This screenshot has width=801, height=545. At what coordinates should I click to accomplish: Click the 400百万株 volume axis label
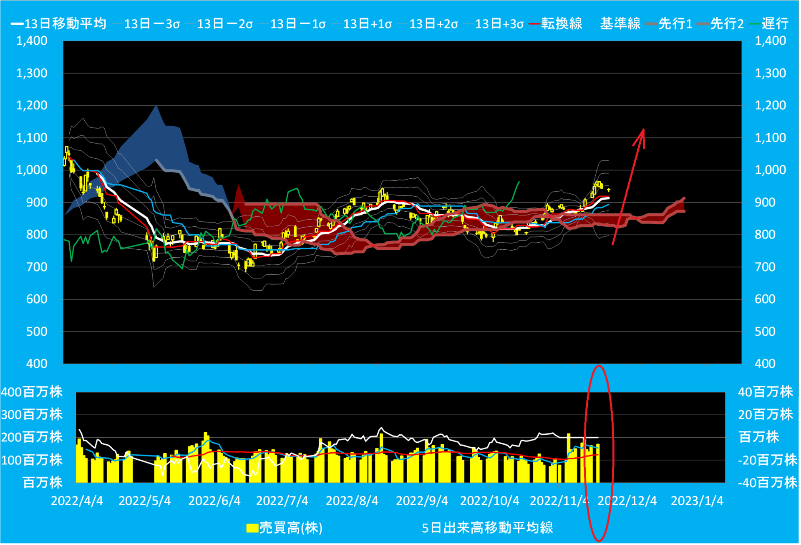point(32,392)
